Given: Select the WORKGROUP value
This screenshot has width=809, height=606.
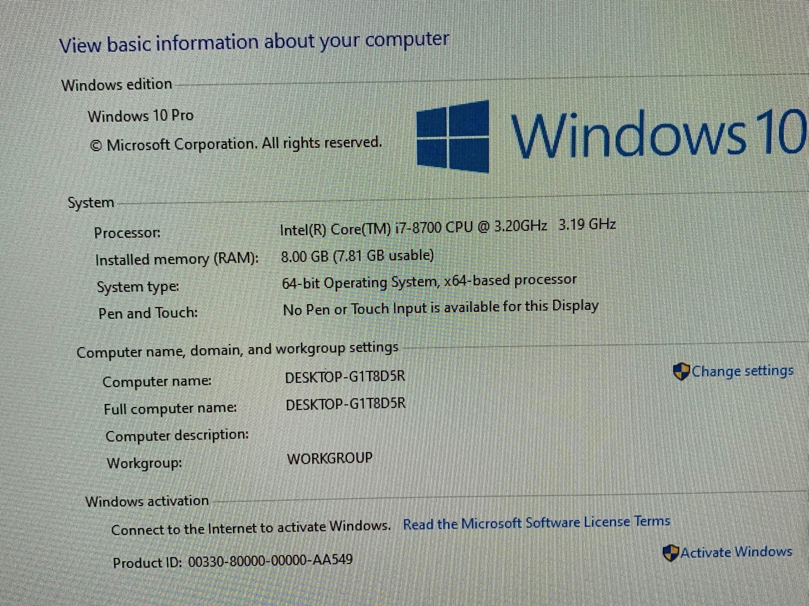Looking at the screenshot, I should coord(330,459).
